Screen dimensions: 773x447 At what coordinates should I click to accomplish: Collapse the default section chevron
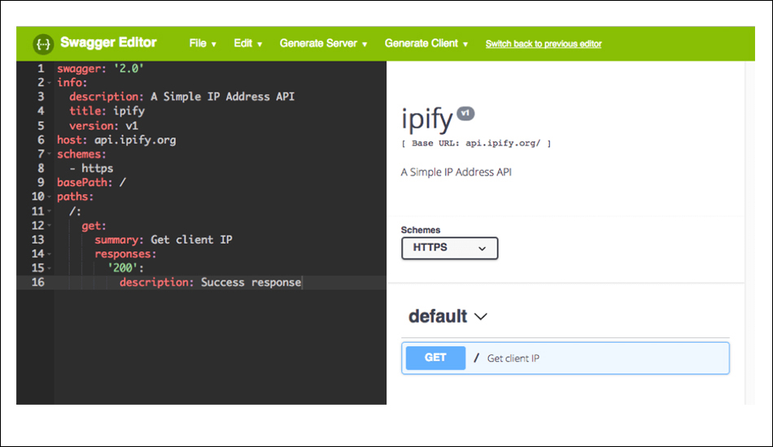pos(481,316)
